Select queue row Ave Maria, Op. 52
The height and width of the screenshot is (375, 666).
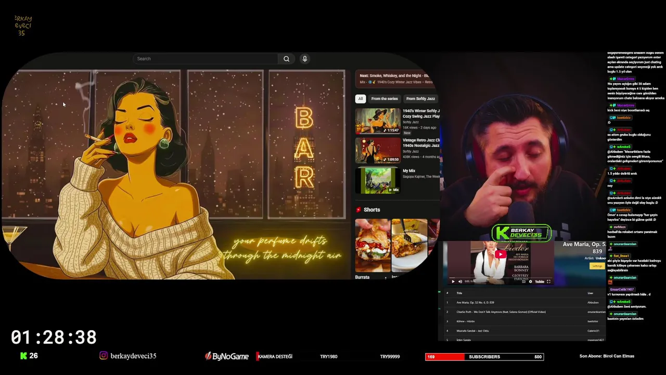(x=524, y=303)
